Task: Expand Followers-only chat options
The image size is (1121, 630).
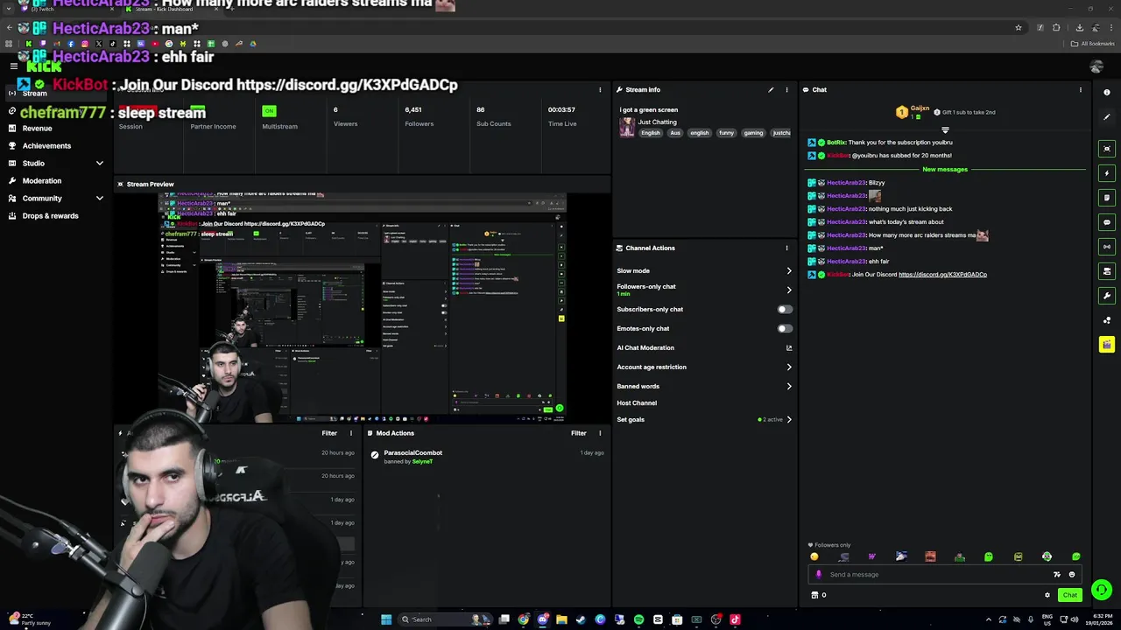Action: tap(788, 290)
